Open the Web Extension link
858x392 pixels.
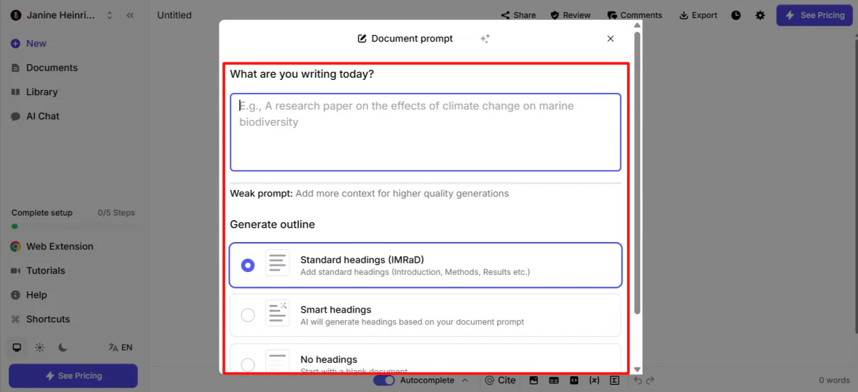point(52,246)
